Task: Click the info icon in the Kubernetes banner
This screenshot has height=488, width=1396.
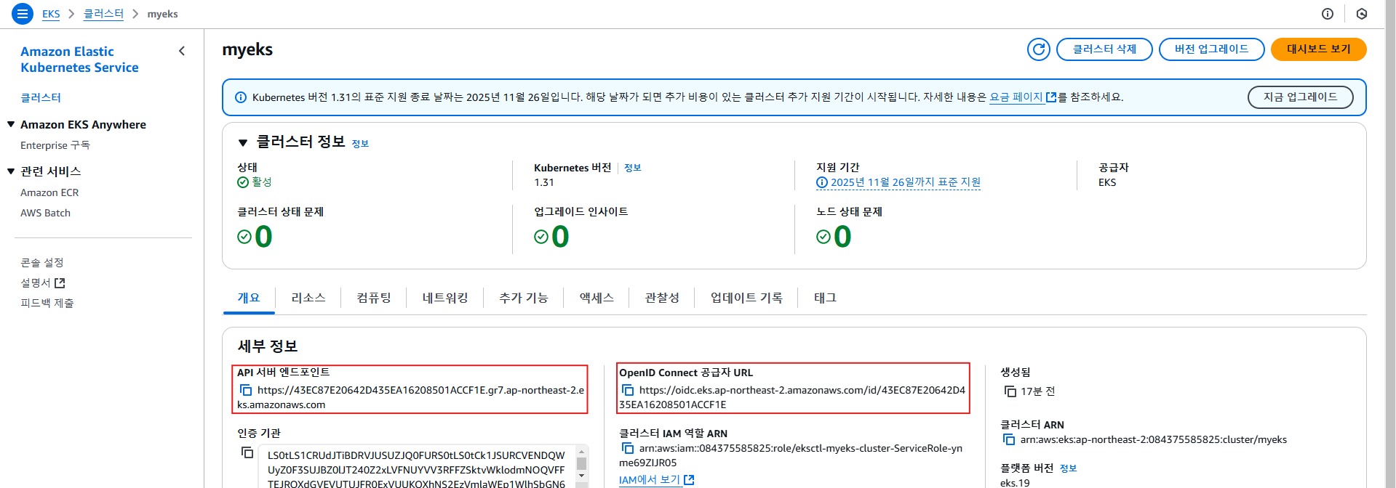Action: (x=241, y=97)
